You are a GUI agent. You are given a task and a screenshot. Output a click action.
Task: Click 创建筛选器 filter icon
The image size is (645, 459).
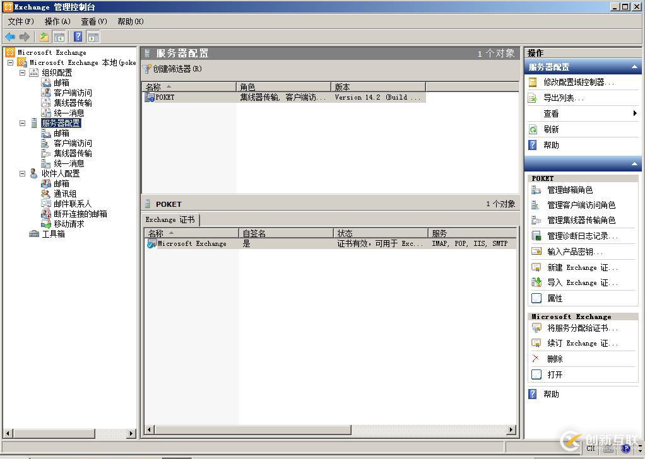147,69
